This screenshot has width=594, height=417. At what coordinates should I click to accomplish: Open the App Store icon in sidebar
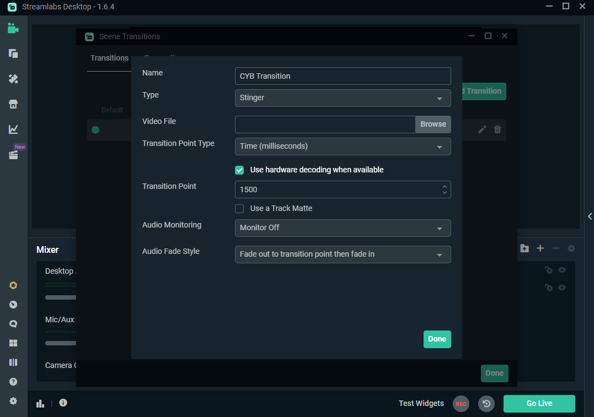[13, 104]
